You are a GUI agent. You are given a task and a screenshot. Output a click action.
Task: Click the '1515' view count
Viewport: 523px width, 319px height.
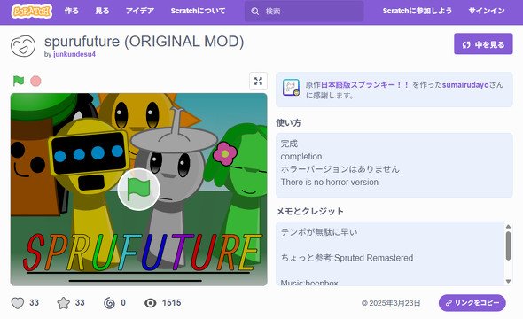[x=171, y=303]
